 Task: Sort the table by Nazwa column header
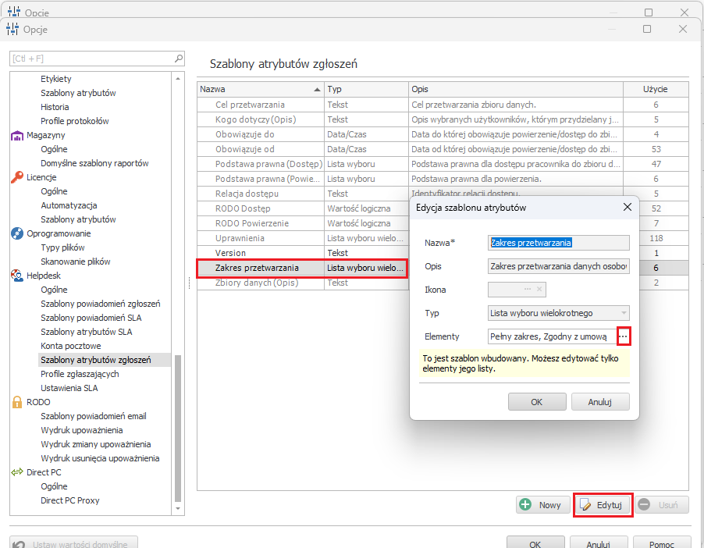pyautogui.click(x=259, y=89)
